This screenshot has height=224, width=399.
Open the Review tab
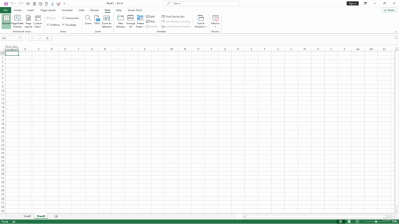[94, 10]
